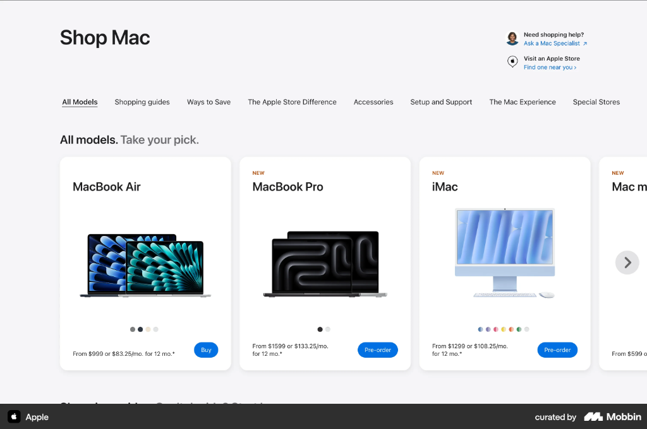Click the Apple Store location pin icon
Image resolution: width=647 pixels, height=429 pixels.
tap(512, 62)
